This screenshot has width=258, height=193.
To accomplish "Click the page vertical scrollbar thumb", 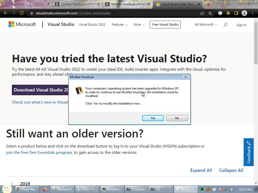I will click(x=256, y=43).
